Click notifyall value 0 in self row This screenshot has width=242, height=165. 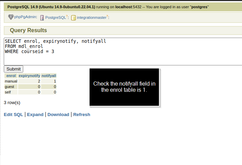tap(49, 92)
